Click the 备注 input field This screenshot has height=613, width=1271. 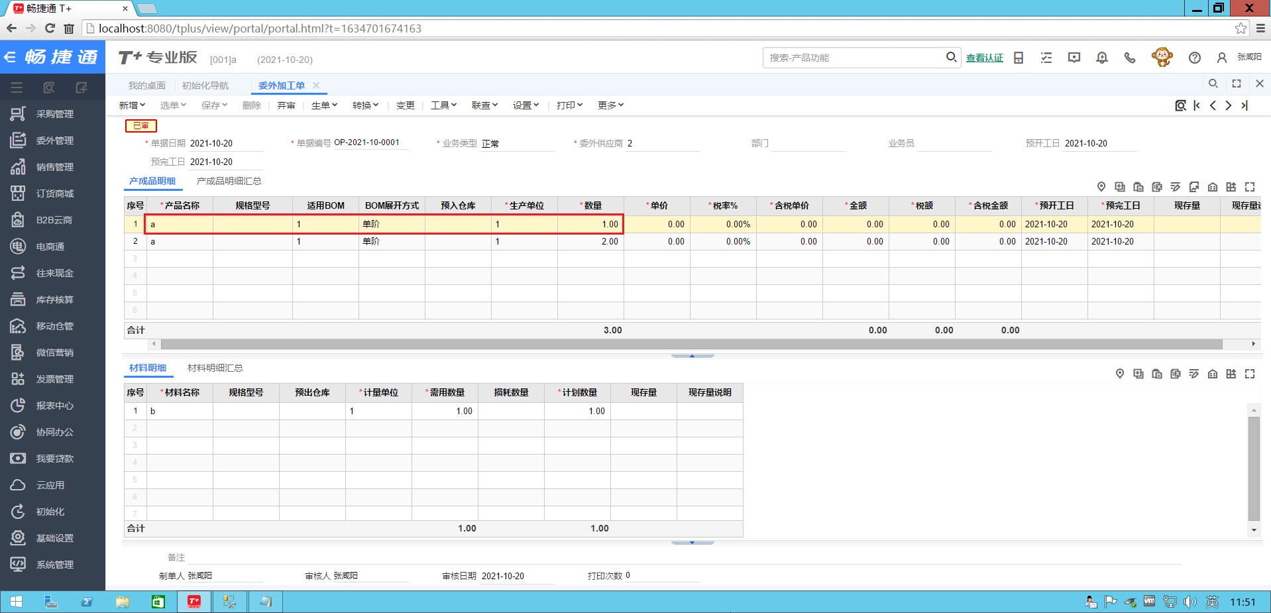[x=684, y=557]
